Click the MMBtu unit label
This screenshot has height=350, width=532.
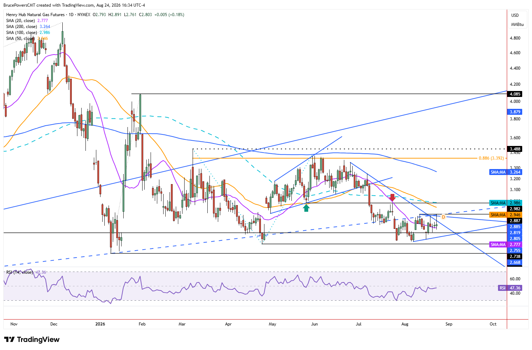coord(517,24)
